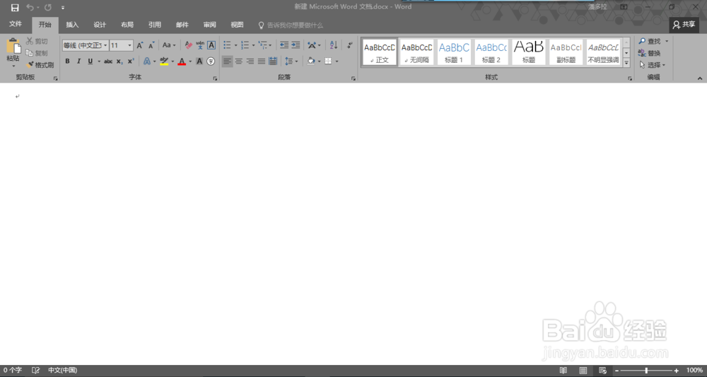Click the Share (共享) button
Screen dimensions: 707x377
coord(684,25)
